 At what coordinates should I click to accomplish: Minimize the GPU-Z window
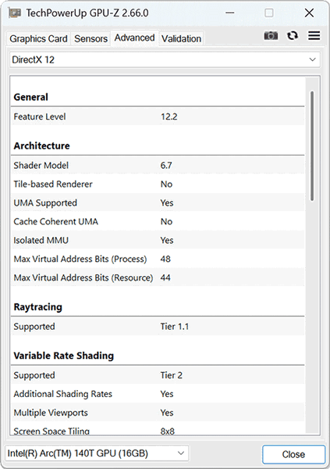click(x=229, y=13)
